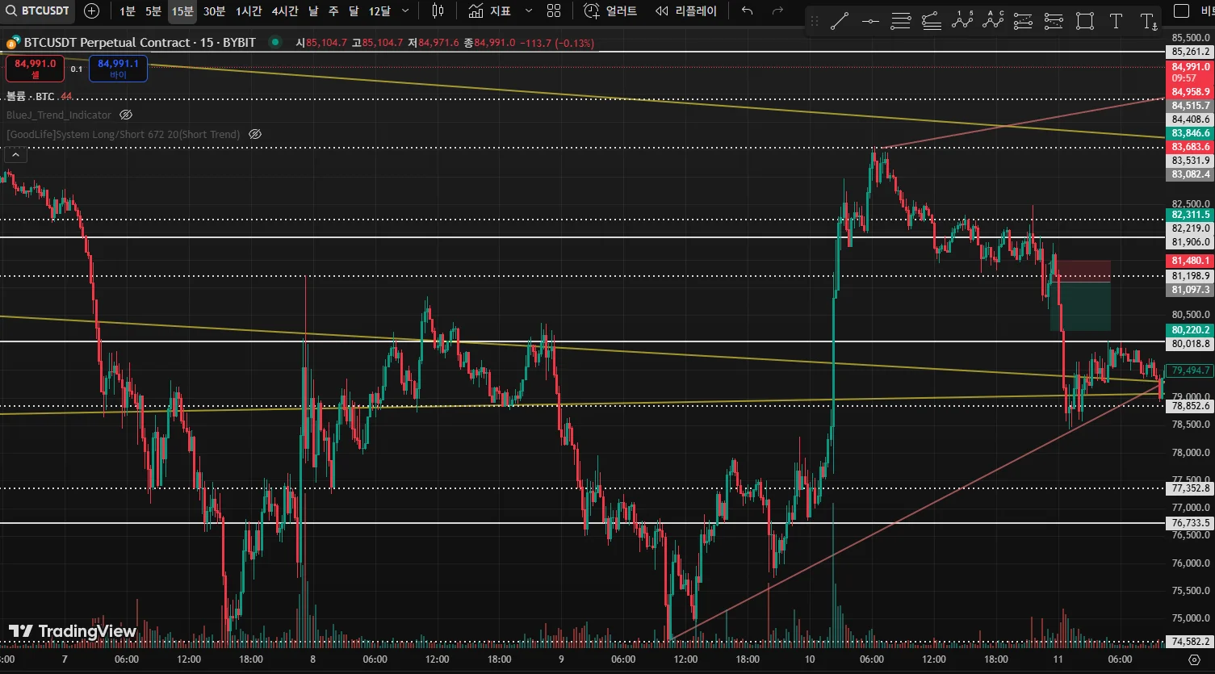This screenshot has width=1215, height=674.
Task: Select the 4시간 timeframe
Action: 285,11
